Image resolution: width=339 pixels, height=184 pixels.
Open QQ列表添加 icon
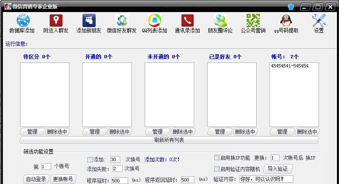tap(155, 20)
